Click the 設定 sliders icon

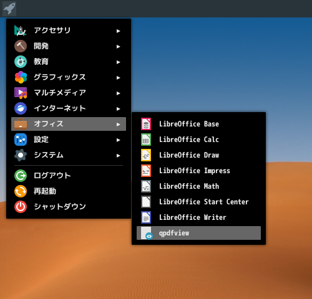tap(21, 140)
